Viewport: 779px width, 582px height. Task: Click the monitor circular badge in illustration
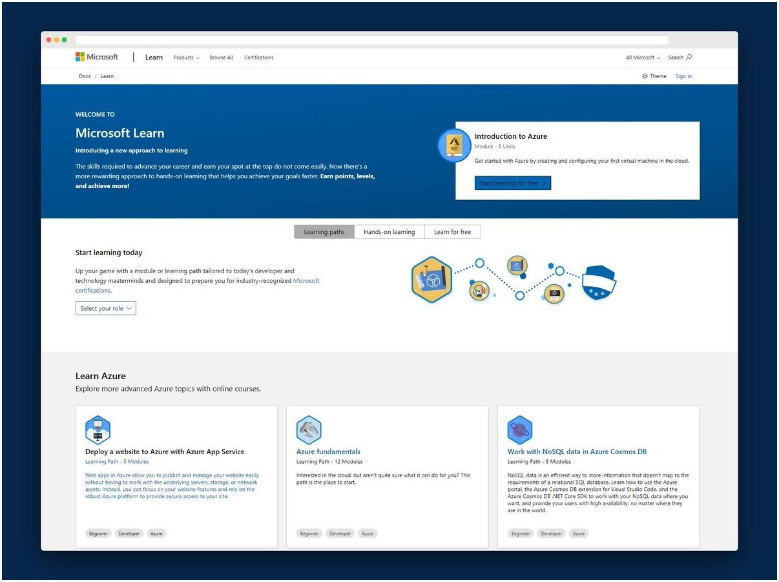(554, 294)
